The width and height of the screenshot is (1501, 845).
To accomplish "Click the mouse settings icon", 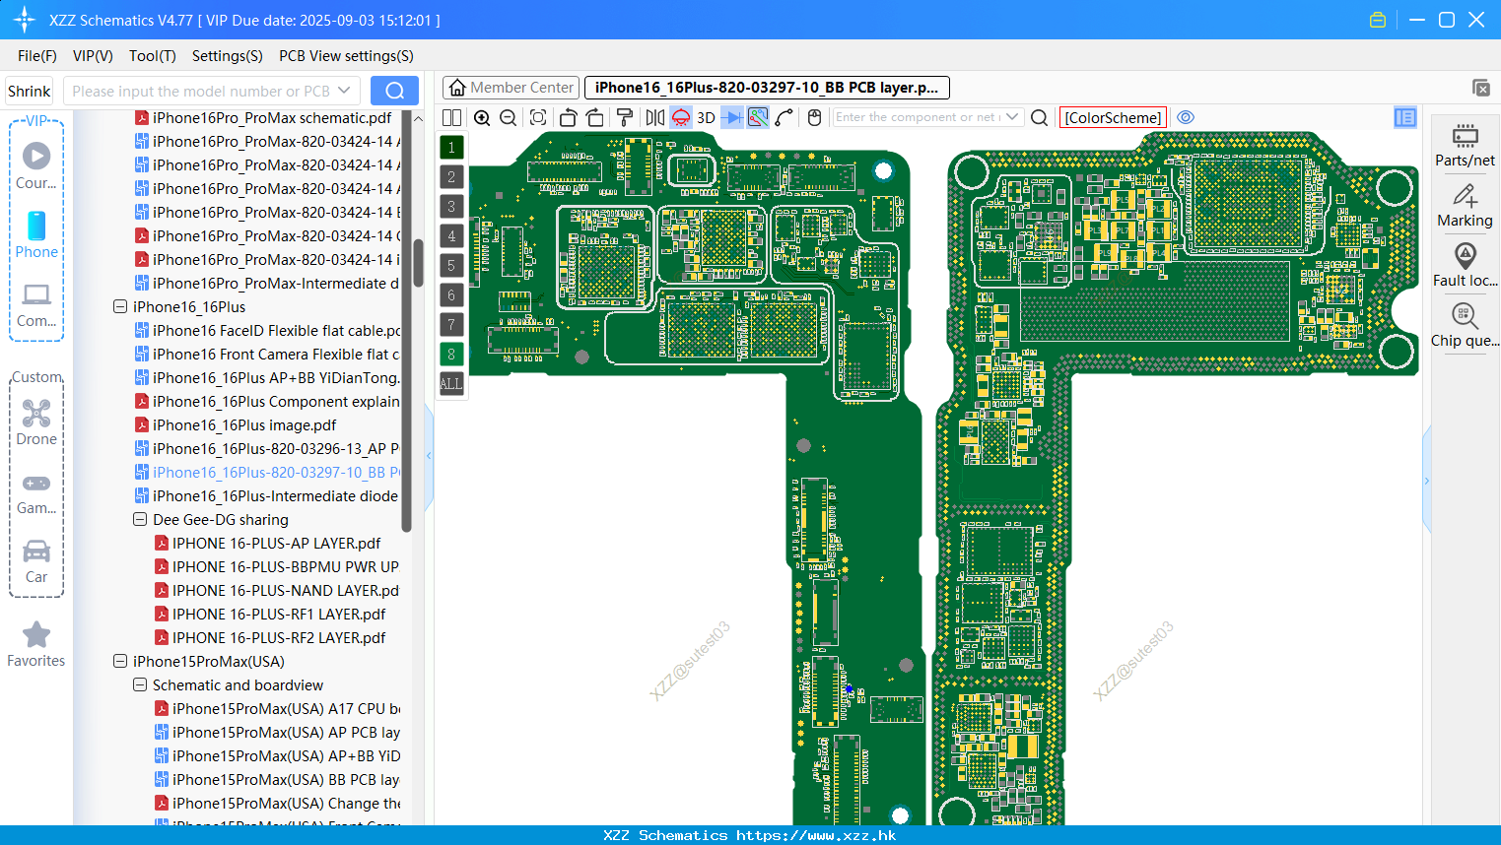I will (814, 117).
